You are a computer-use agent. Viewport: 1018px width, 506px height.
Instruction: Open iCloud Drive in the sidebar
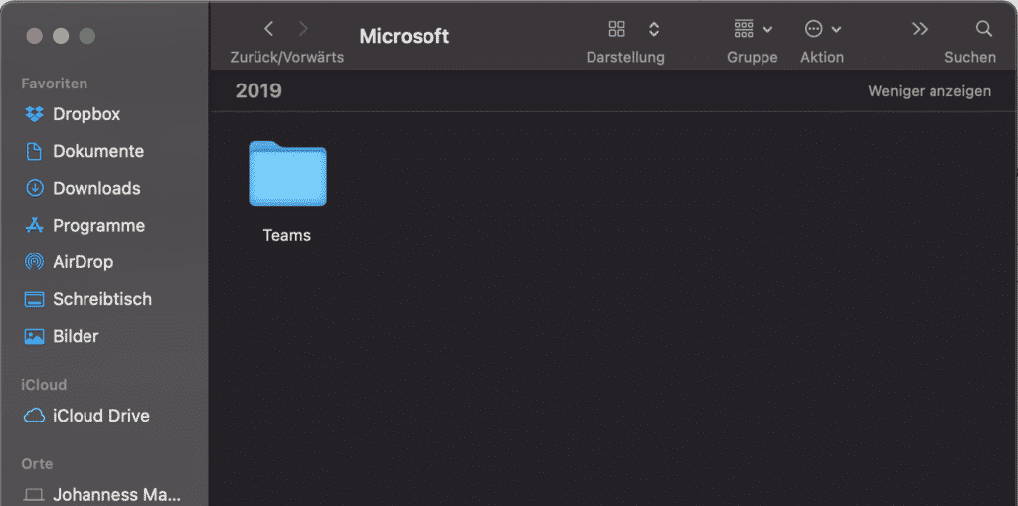[x=103, y=416]
